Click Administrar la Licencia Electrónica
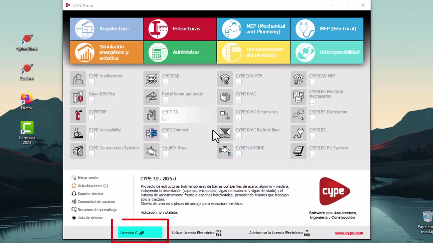The width and height of the screenshot is (433, 243). coord(279,233)
